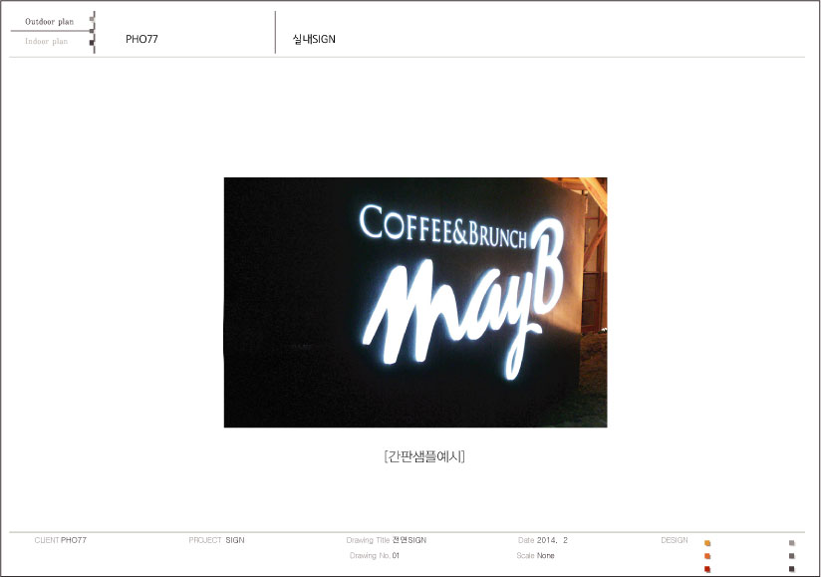Click the "CLIENT PHO77" footer entry

[x=60, y=540]
